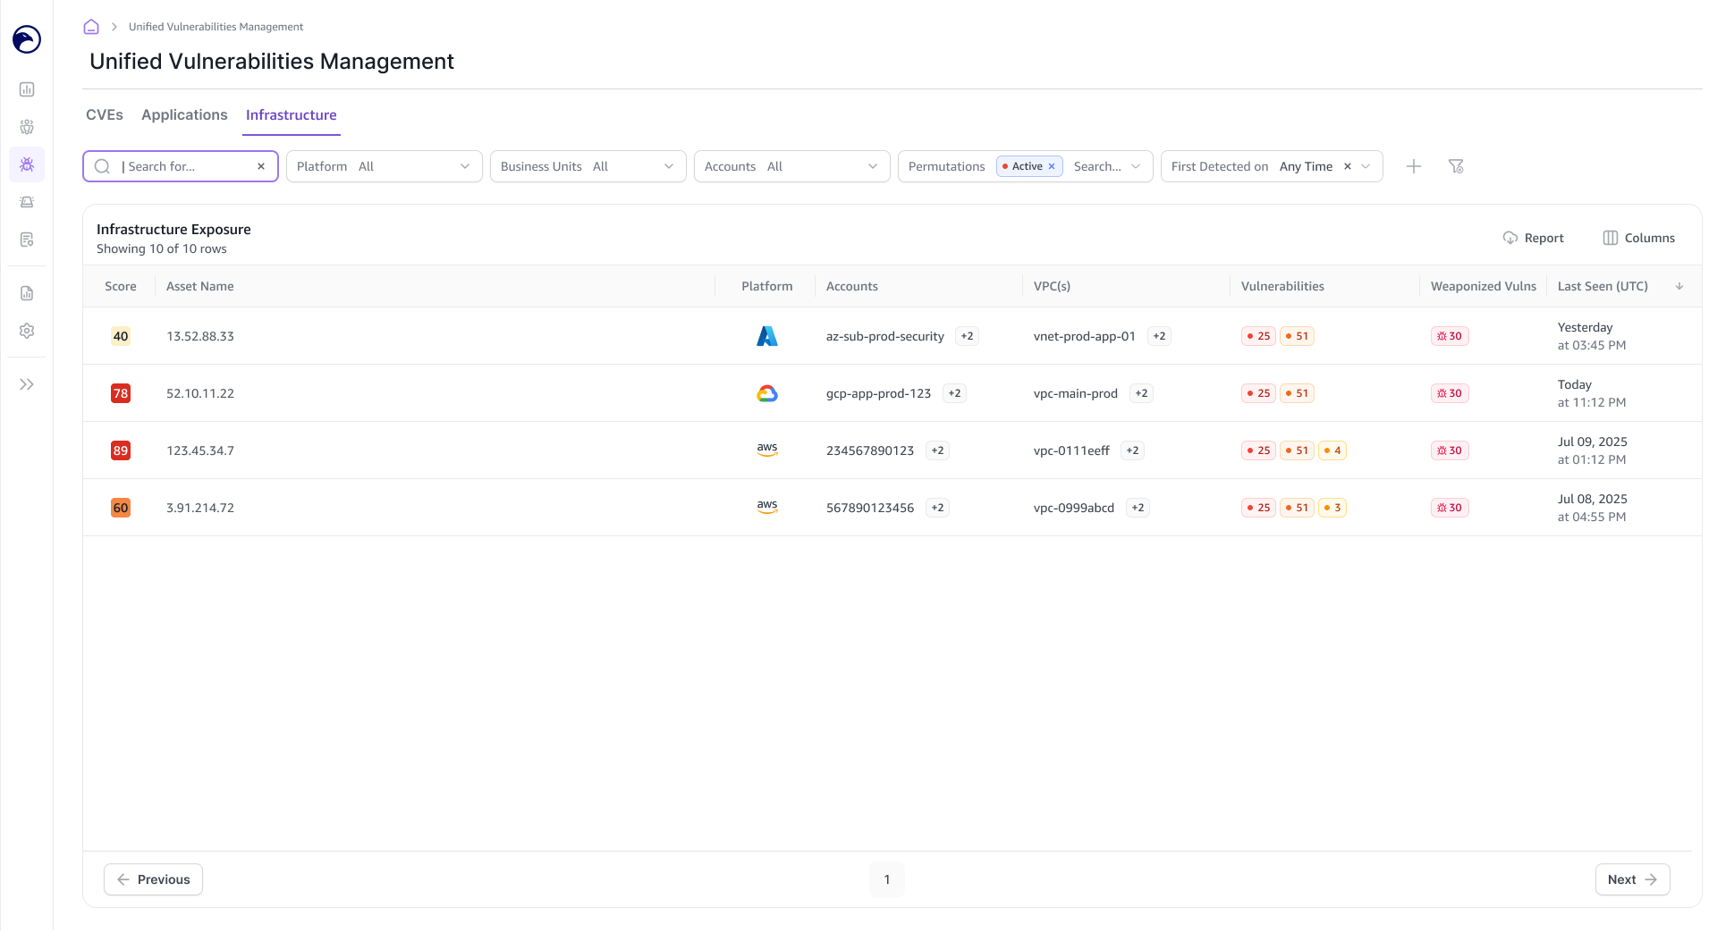The height and width of the screenshot is (934, 1717).
Task: Select the Infrastructure tab
Action: [292, 115]
